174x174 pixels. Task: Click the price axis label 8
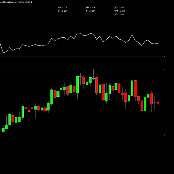(x=165, y=70)
